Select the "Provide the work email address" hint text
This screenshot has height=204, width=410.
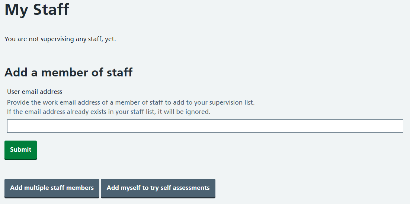pyautogui.click(x=131, y=102)
